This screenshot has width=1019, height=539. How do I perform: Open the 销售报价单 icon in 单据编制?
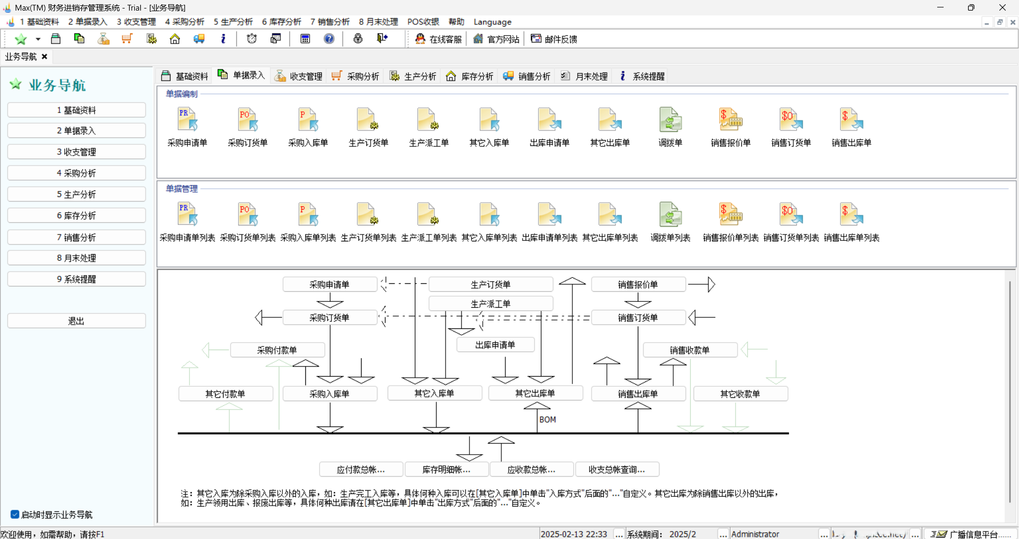[x=730, y=119]
